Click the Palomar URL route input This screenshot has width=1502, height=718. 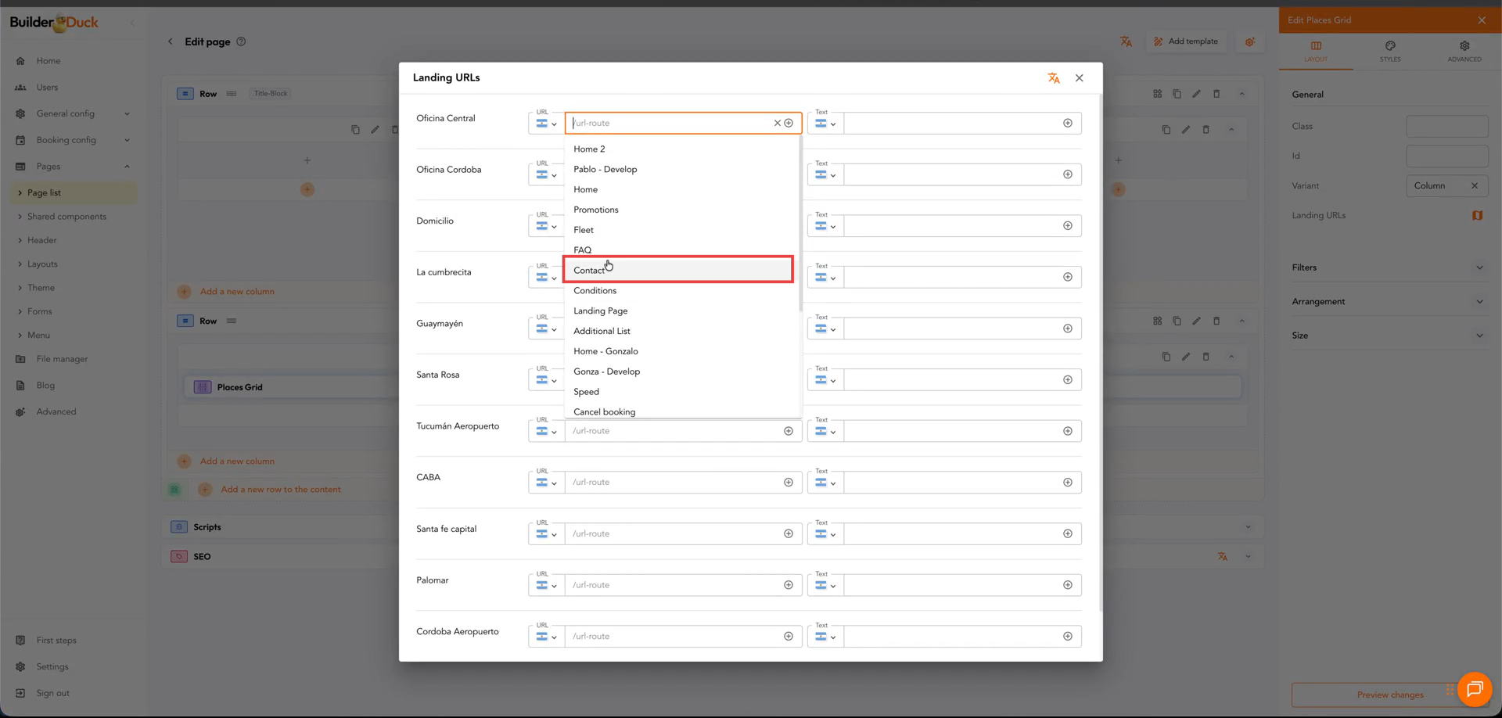673,585
